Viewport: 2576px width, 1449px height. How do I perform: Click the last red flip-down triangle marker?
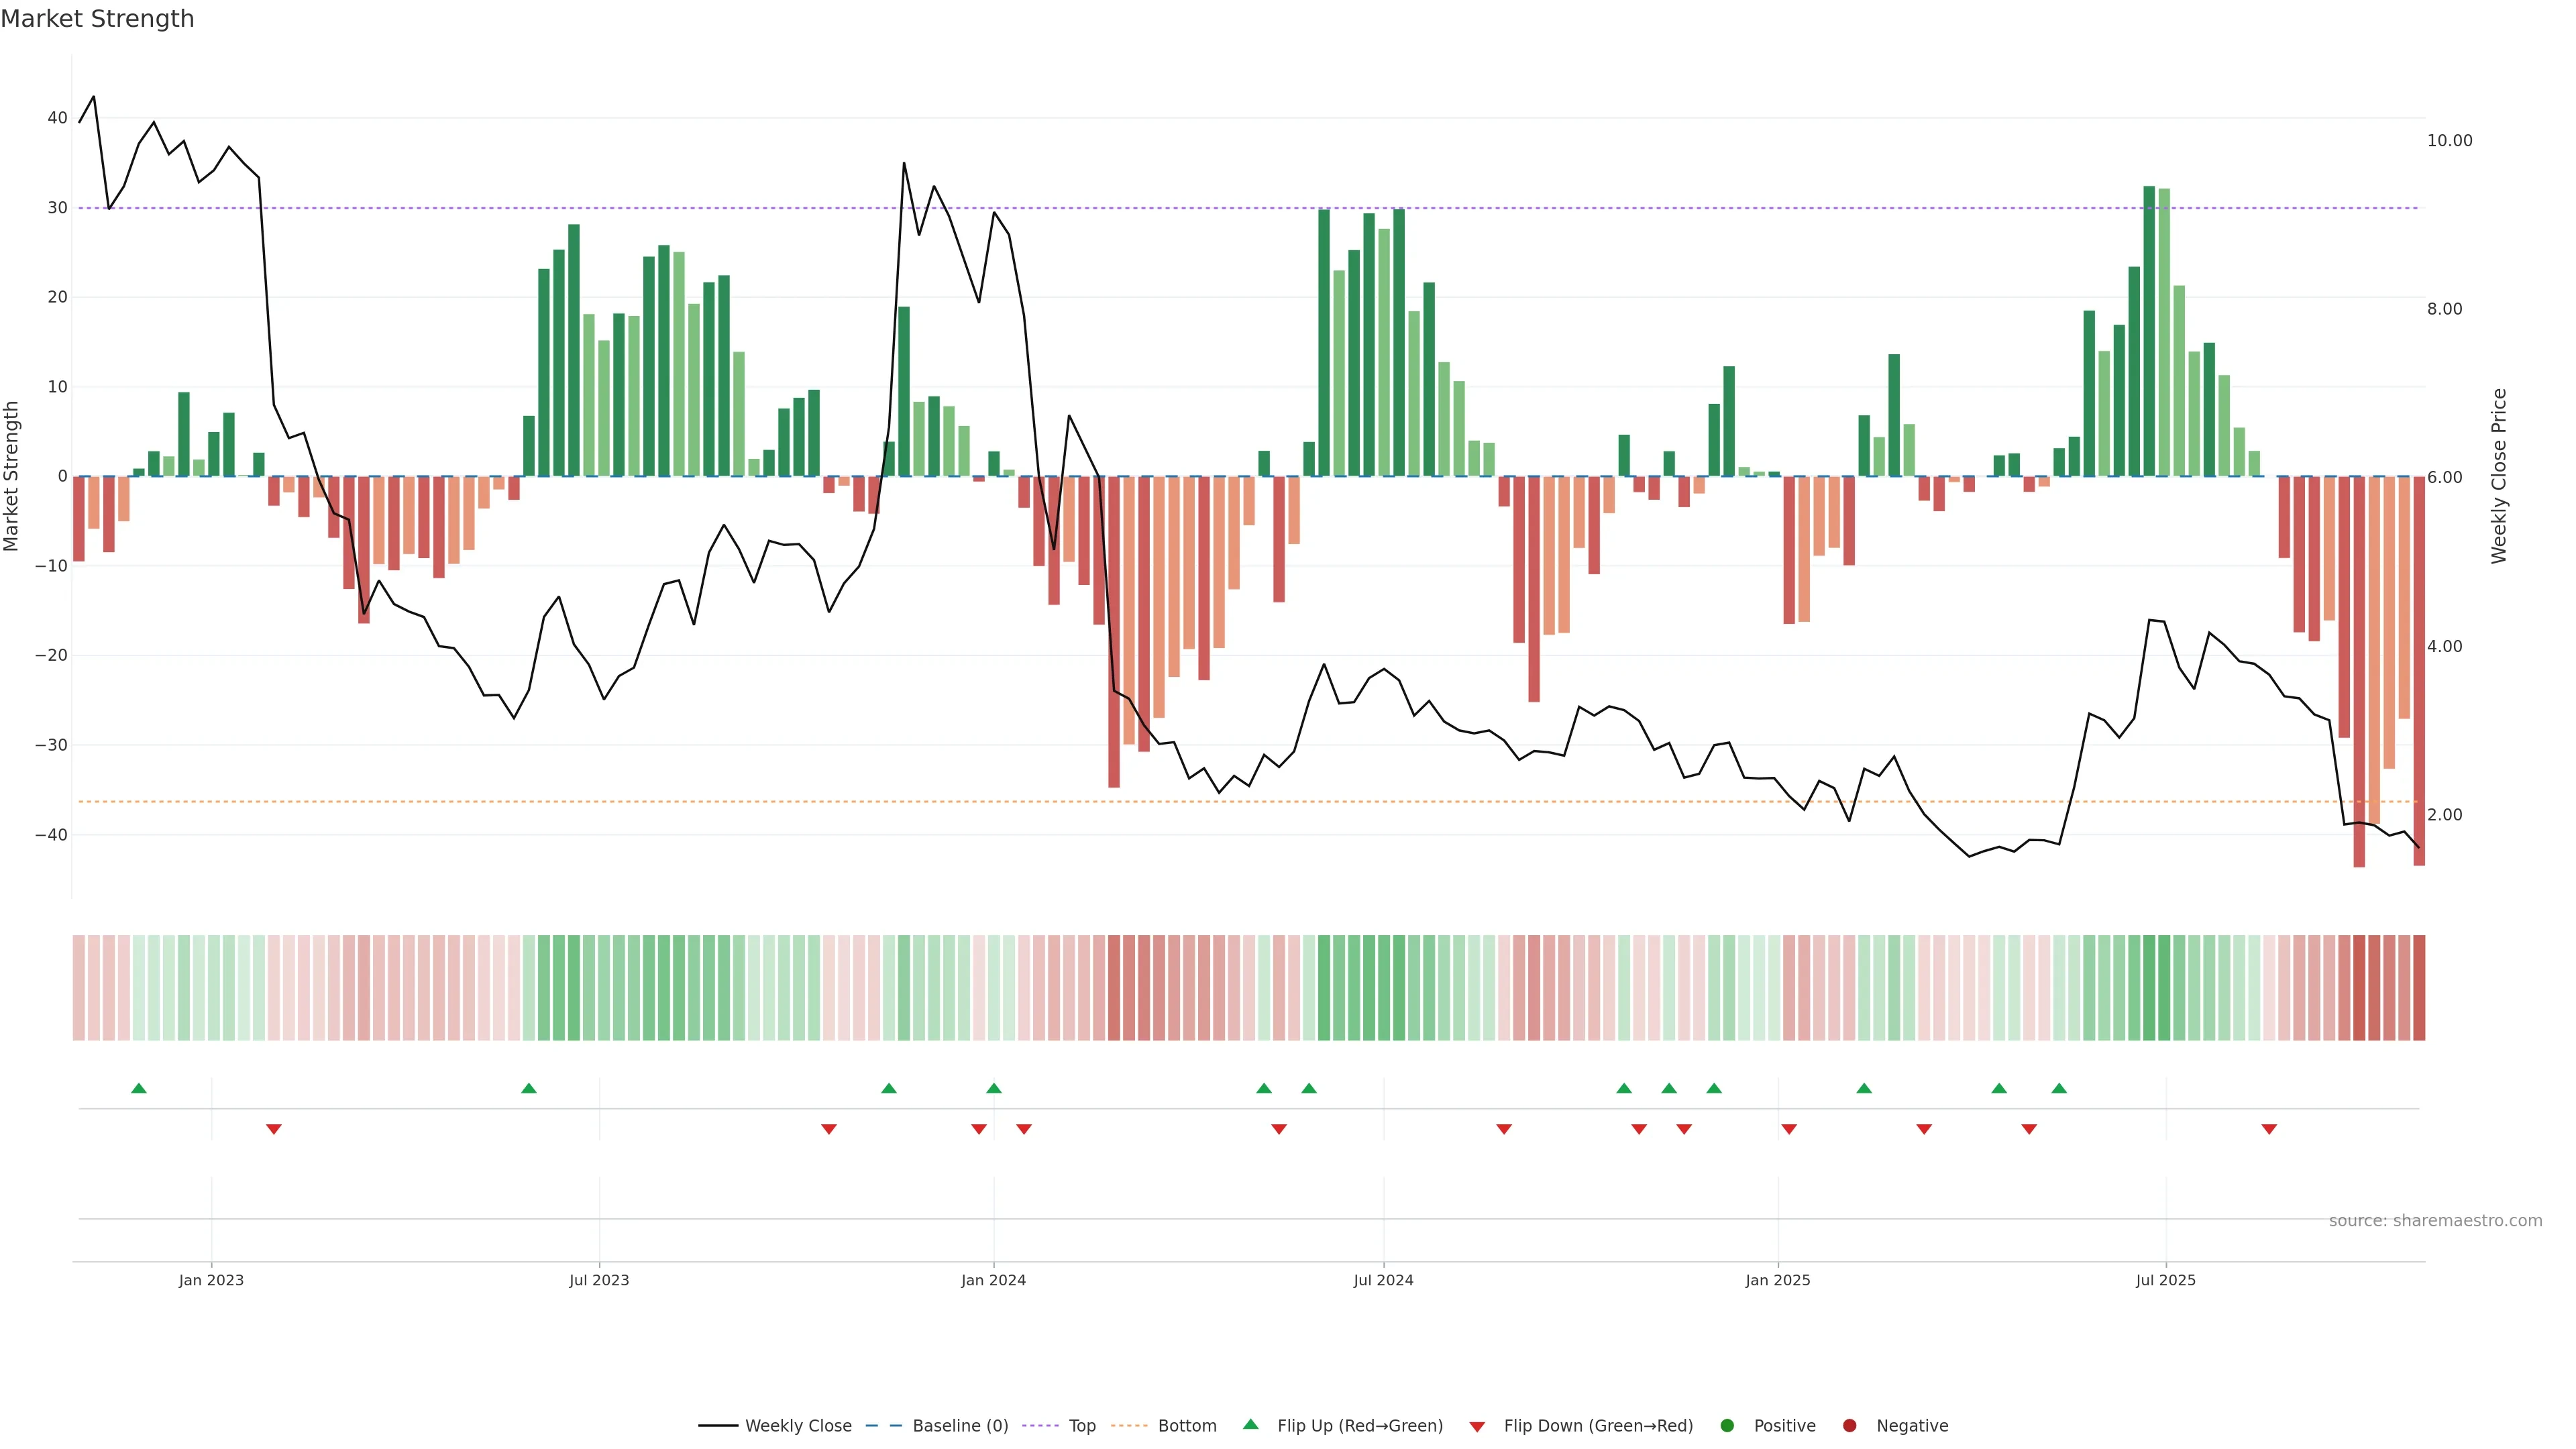coord(2269,1129)
